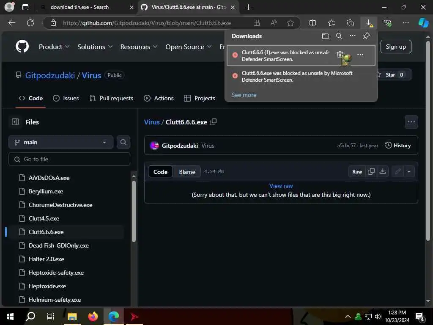Collapse the Files side panel

click(15, 122)
